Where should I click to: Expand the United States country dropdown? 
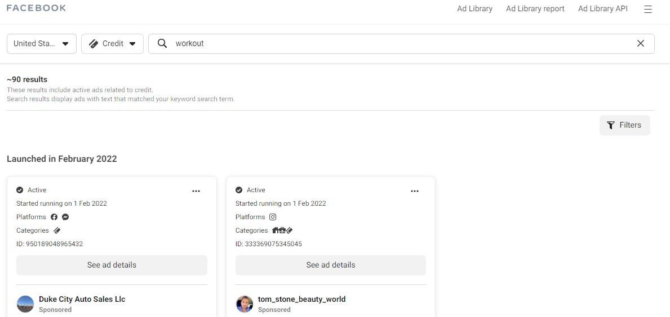tap(42, 44)
